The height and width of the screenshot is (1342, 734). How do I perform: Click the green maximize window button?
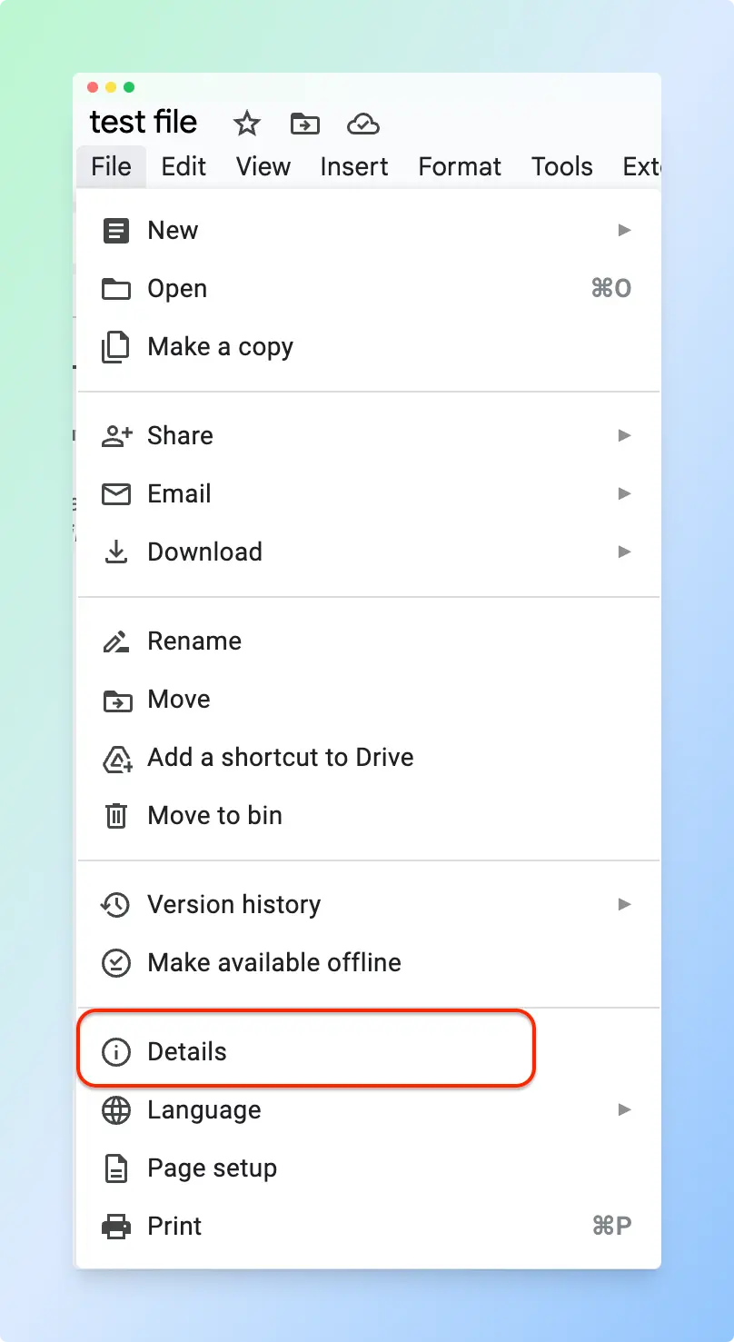point(129,87)
